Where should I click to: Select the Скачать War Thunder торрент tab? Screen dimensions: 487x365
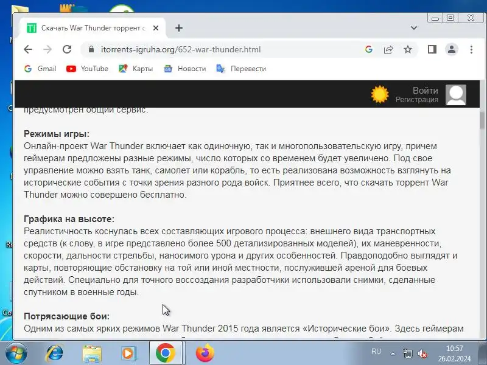(93, 28)
